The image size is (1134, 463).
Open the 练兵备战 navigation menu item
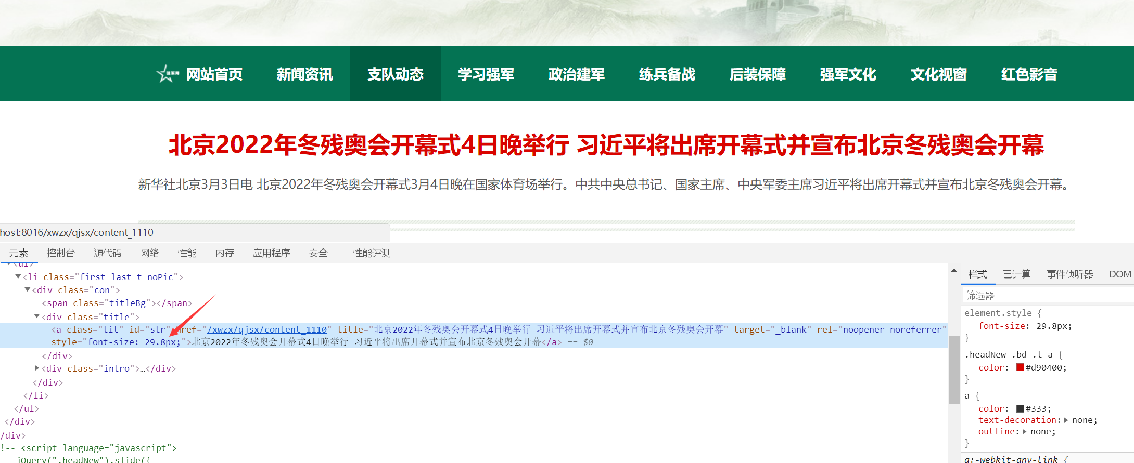pos(667,74)
